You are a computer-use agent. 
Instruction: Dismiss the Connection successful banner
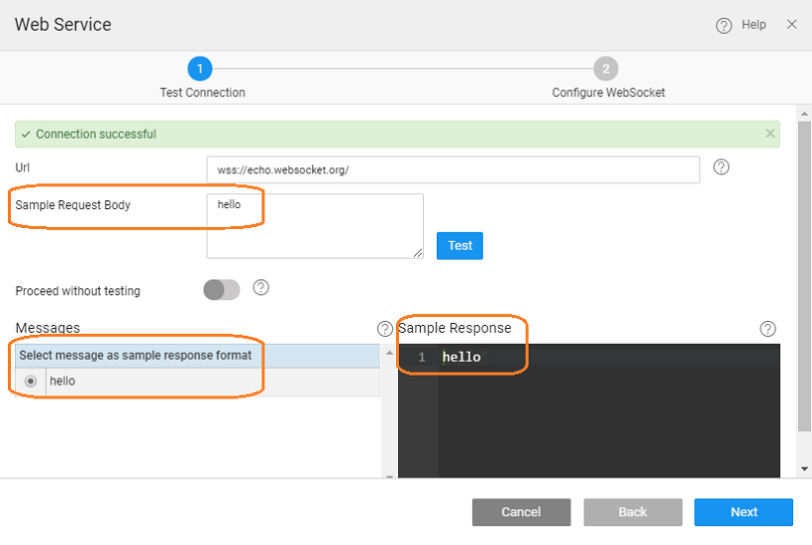pyautogui.click(x=770, y=134)
